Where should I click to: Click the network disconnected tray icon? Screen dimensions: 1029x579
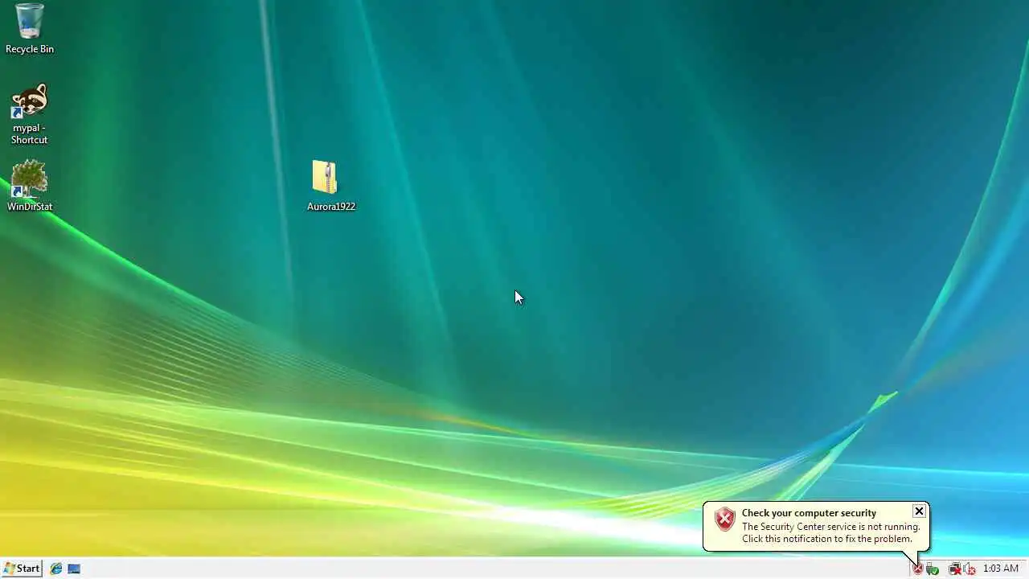coord(955,569)
